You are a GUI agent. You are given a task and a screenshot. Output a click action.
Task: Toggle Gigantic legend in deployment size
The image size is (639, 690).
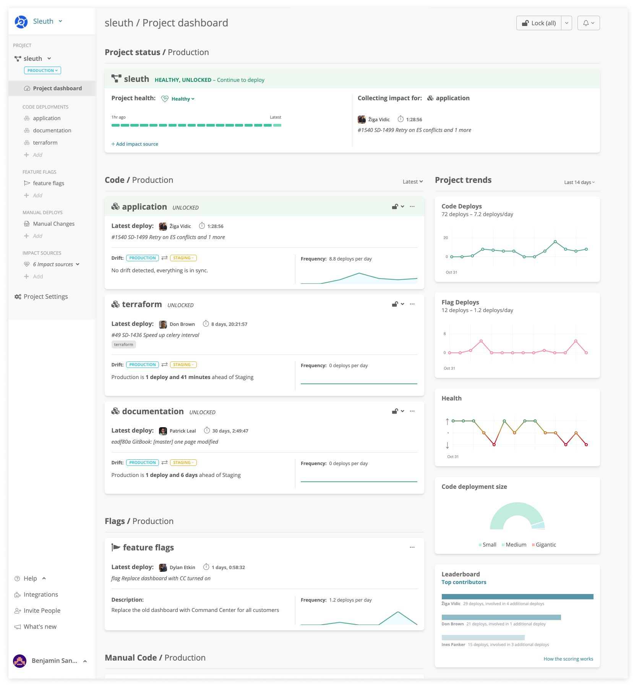coord(544,545)
